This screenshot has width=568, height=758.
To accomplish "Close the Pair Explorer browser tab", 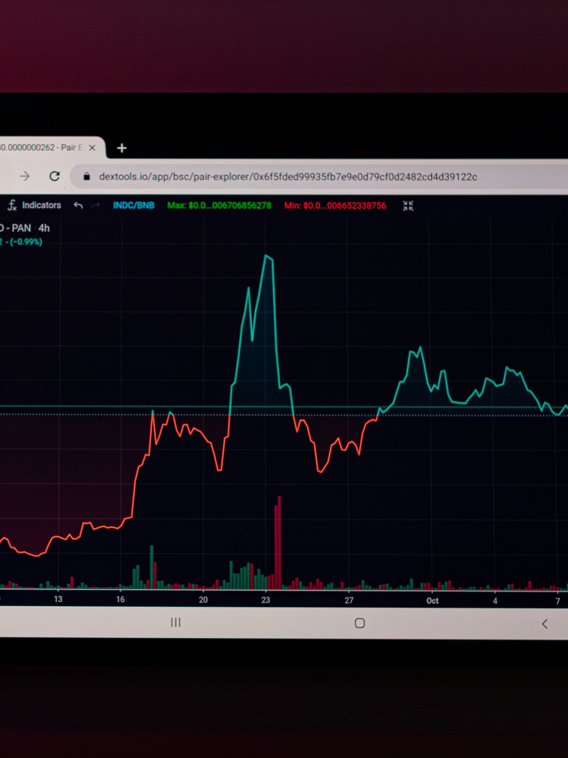I will click(x=92, y=148).
